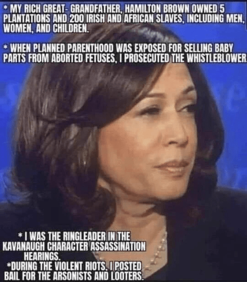Click the asterisk before 'WHEN PLANNED PARENTHOOD'
The image size is (247, 282).
6,47
